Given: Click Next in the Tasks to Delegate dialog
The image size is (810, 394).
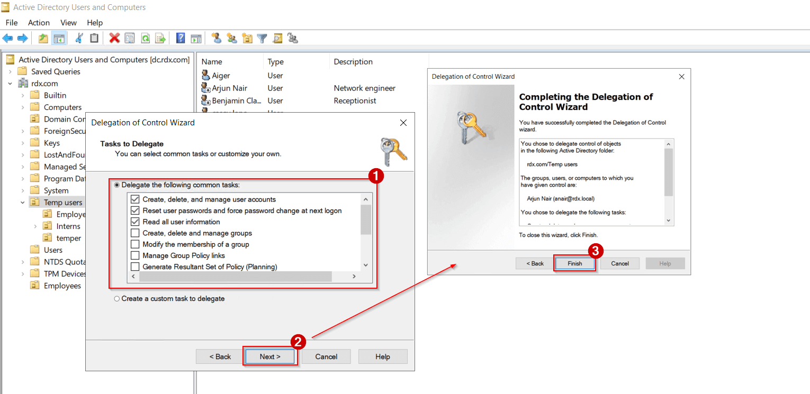Looking at the screenshot, I should [x=269, y=356].
